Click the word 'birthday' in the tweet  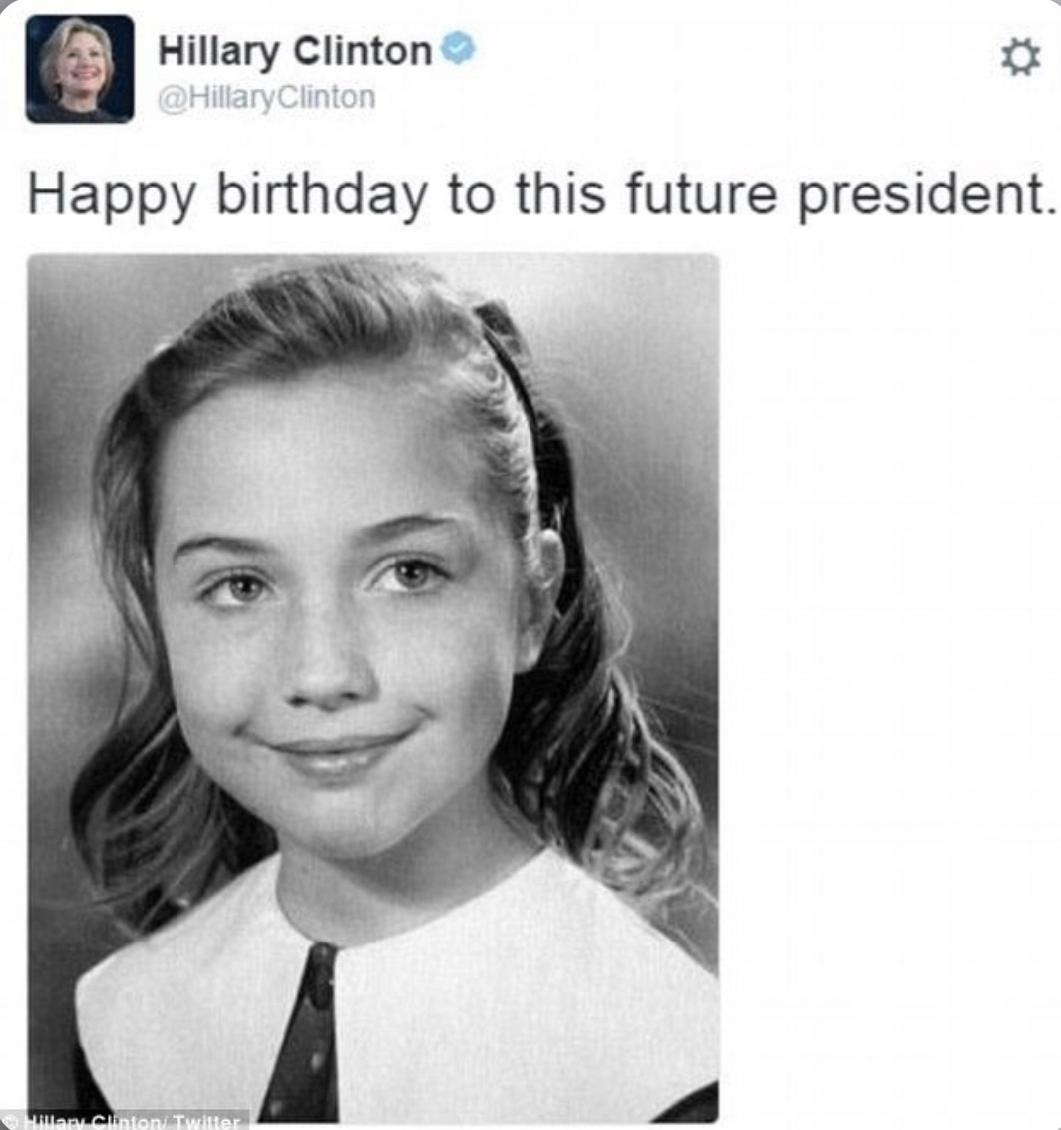tap(323, 195)
